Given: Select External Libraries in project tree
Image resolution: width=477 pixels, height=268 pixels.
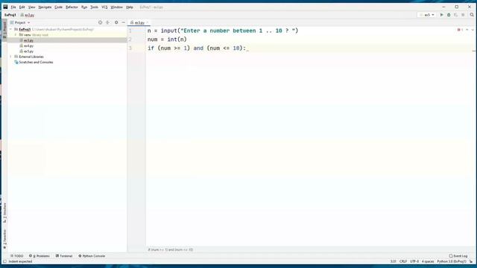Looking at the screenshot, I should [31, 57].
